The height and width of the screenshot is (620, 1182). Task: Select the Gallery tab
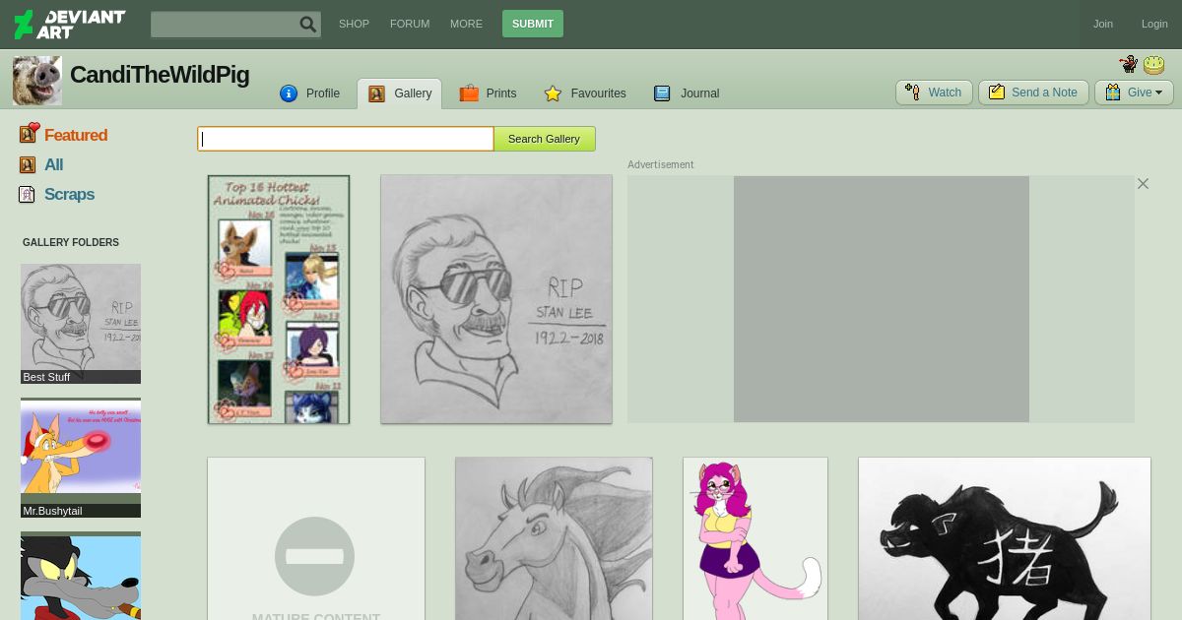[400, 93]
